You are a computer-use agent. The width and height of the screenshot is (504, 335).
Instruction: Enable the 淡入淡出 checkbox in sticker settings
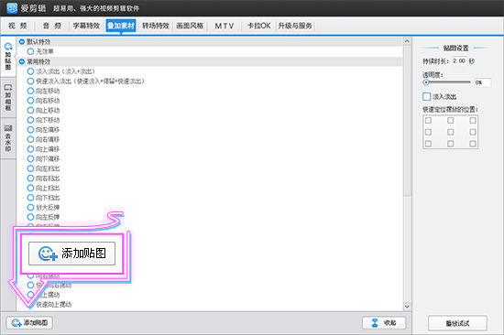[x=426, y=96]
